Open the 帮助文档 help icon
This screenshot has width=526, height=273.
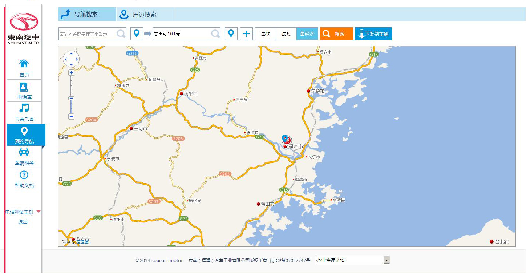coord(24,175)
